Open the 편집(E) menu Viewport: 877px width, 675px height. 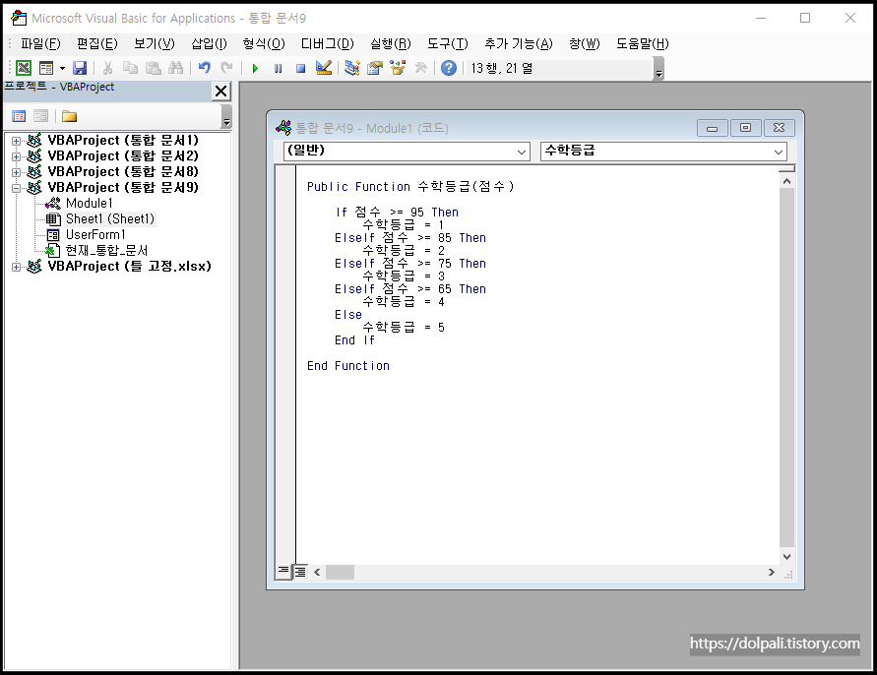(x=96, y=43)
